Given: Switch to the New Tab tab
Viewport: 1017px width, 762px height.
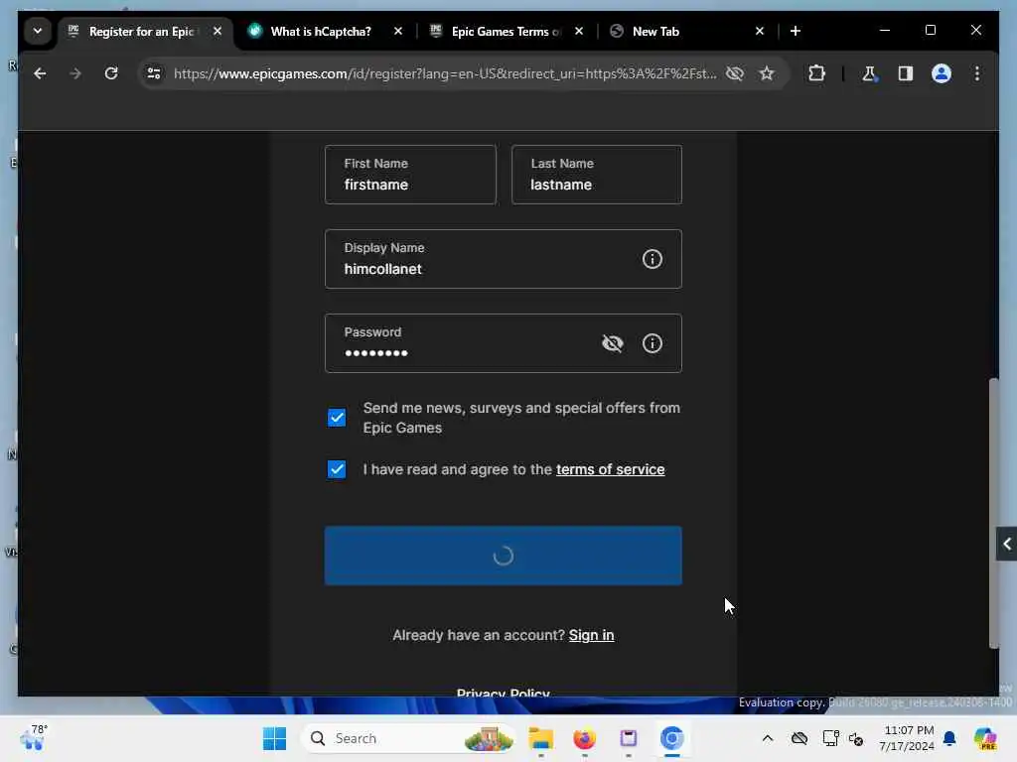Looking at the screenshot, I should (x=655, y=31).
